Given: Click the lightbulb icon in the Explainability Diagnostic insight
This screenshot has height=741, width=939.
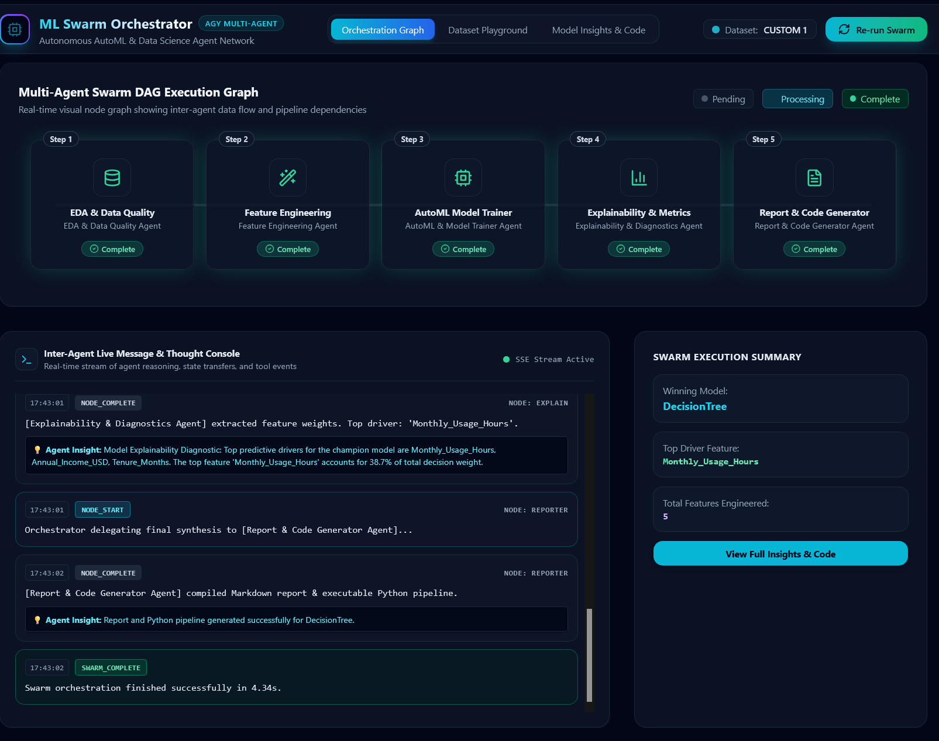Looking at the screenshot, I should click(37, 450).
